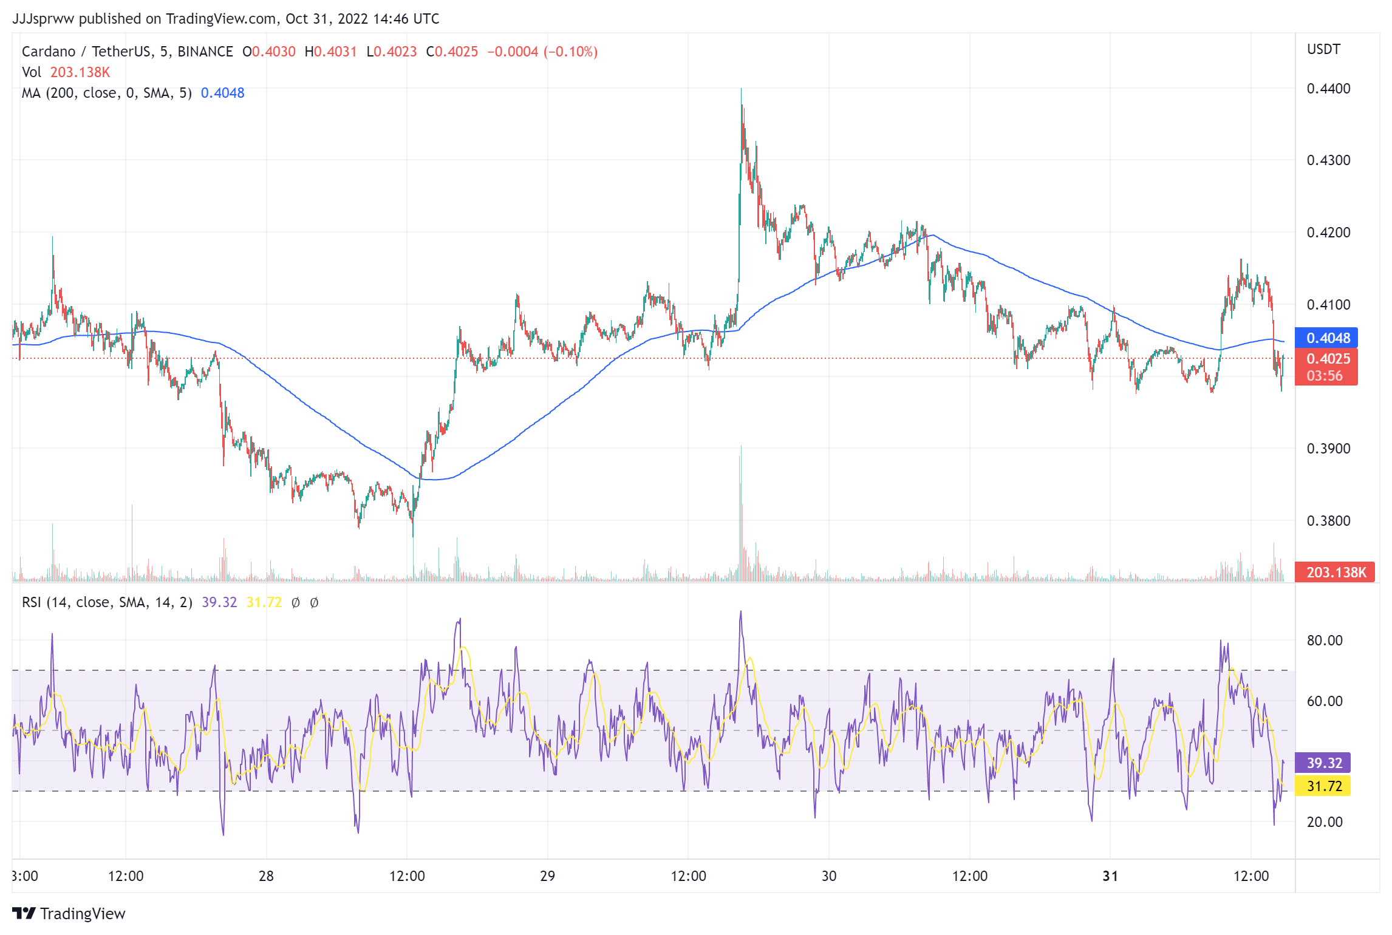Click the bold 31 date label on time axis
Viewport: 1392px width, 935px height.
[x=1110, y=876]
